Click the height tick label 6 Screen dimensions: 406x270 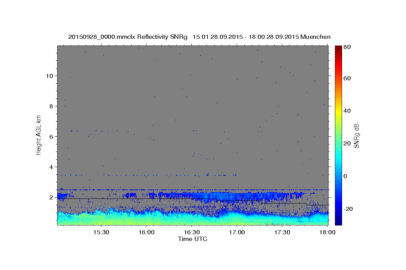tap(52, 136)
